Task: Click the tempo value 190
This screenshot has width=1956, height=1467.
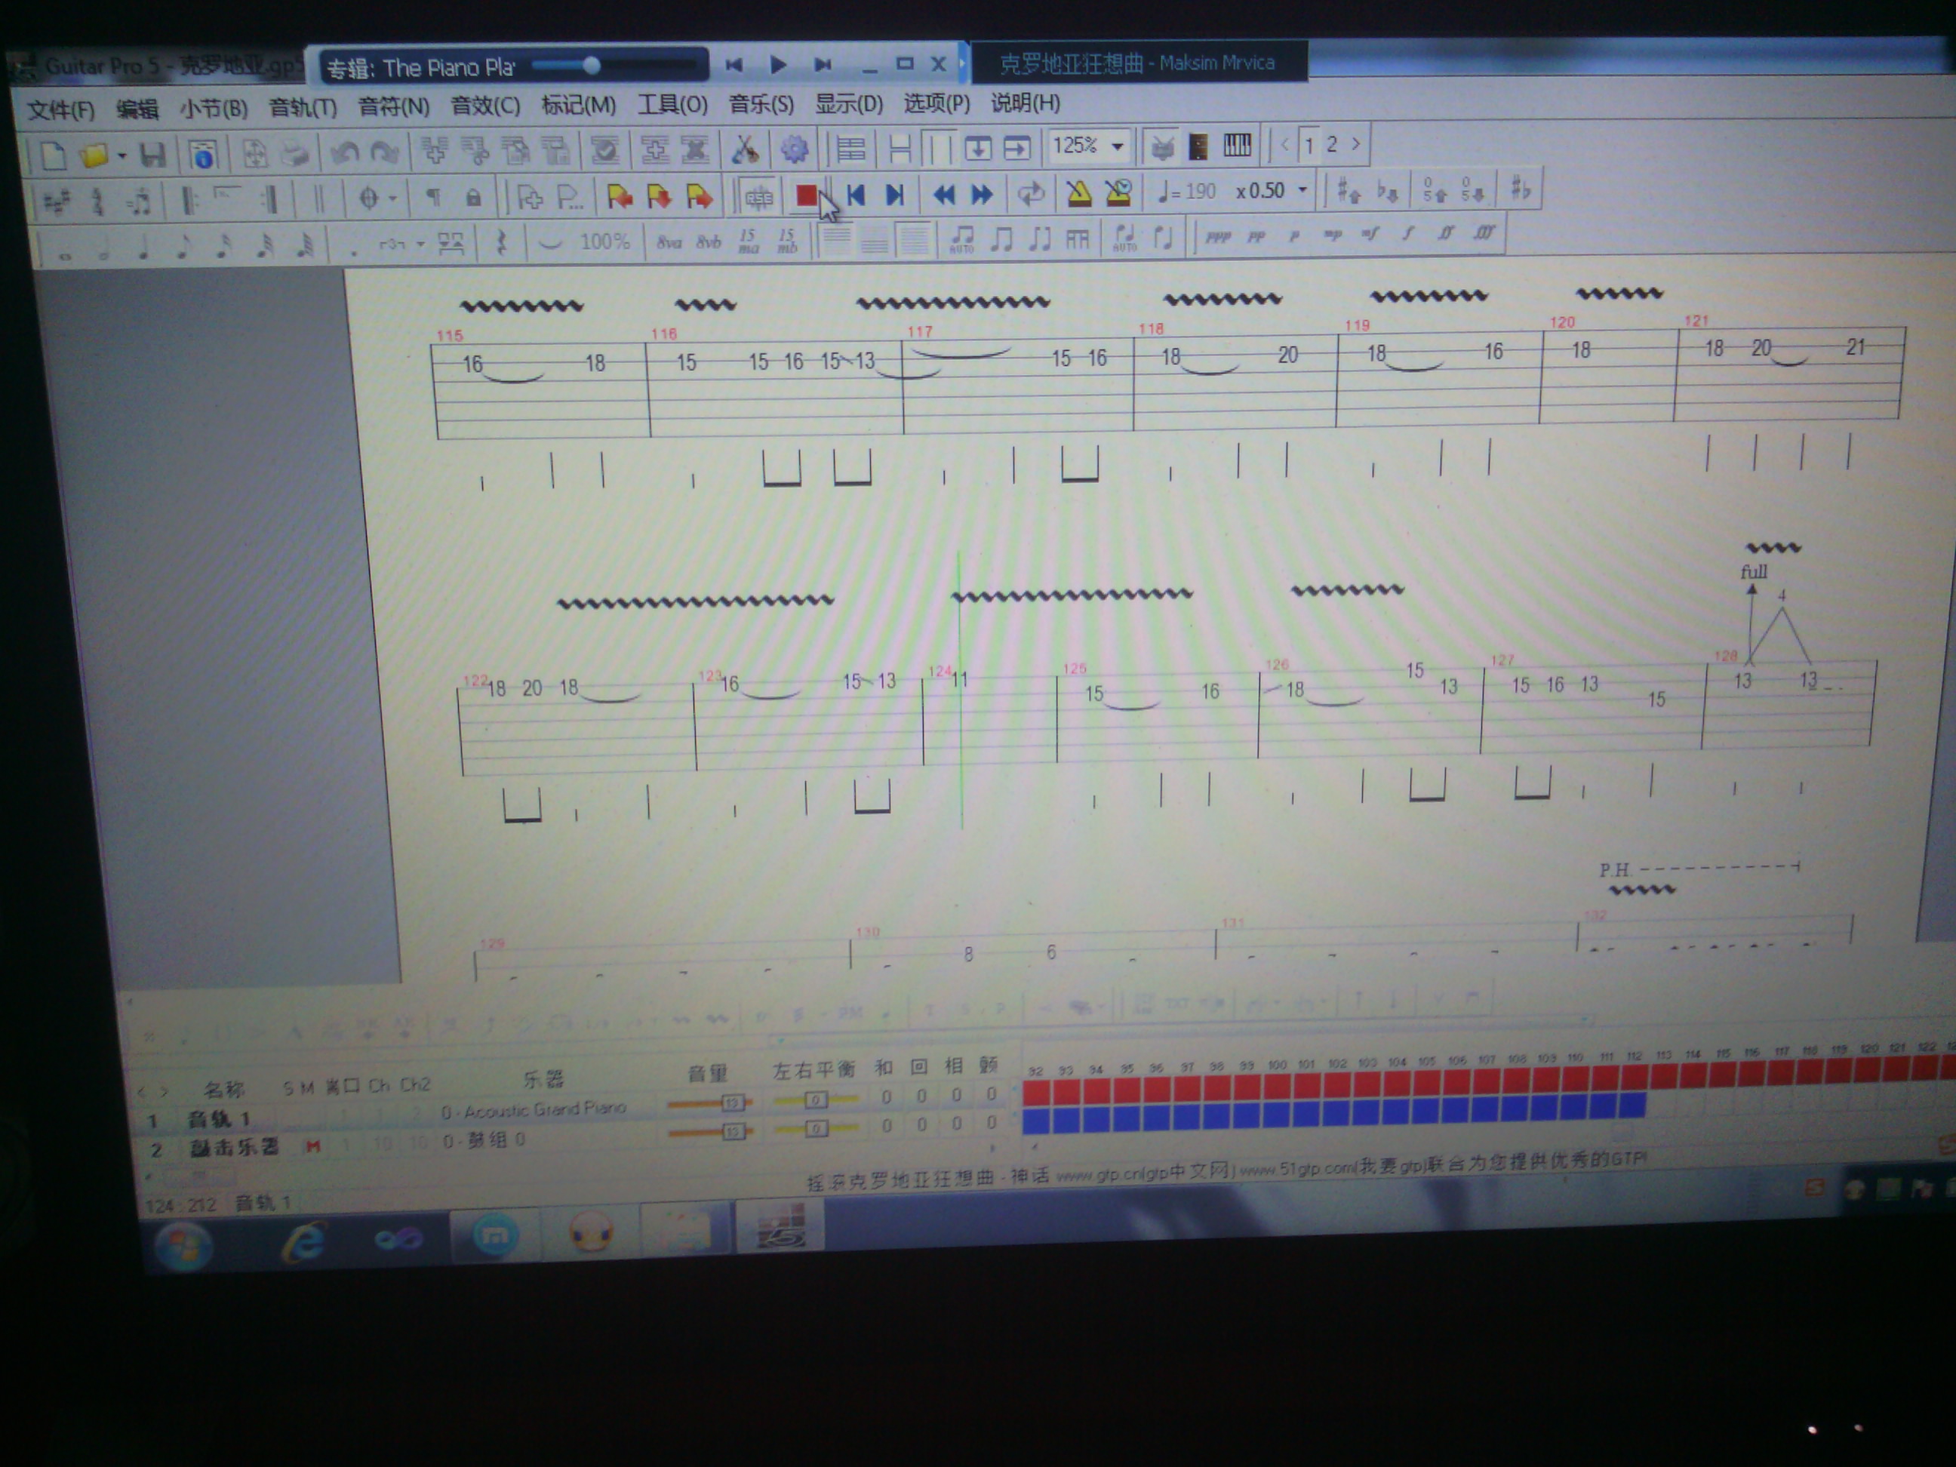Action: click(x=1200, y=191)
